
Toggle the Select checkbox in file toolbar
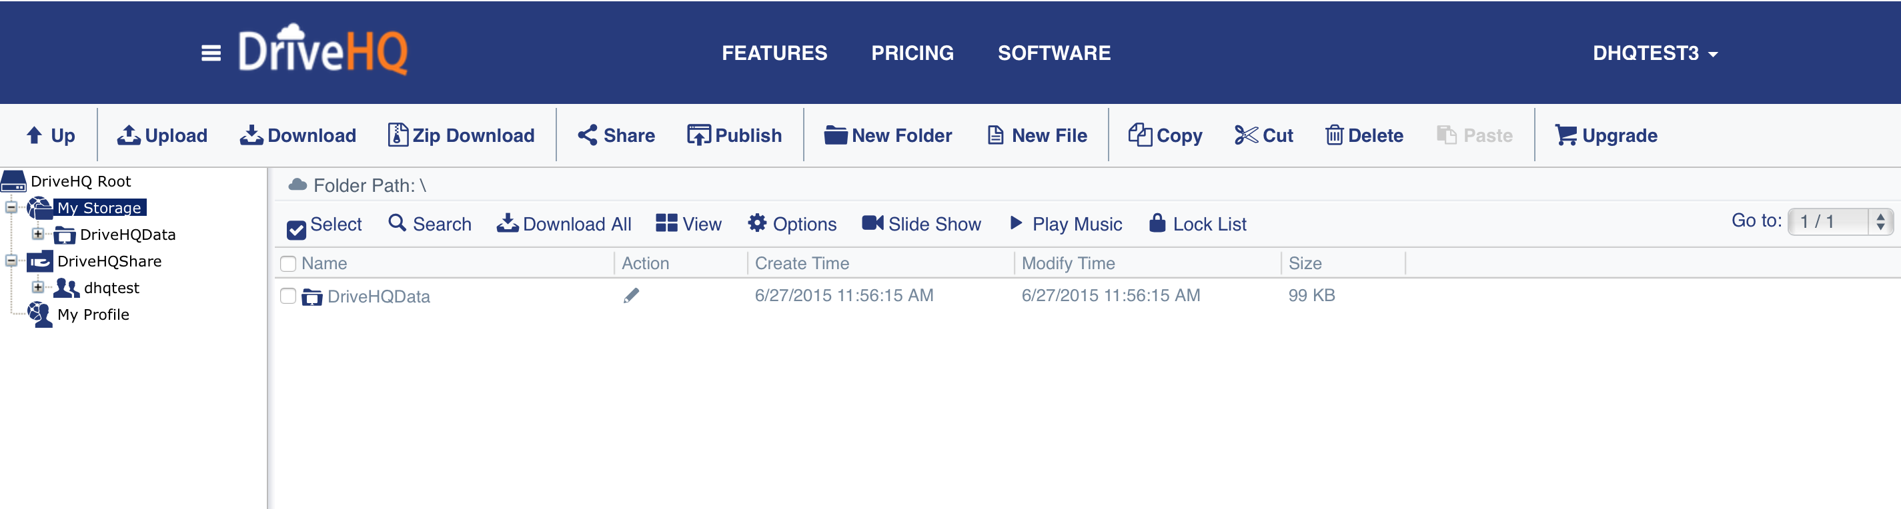pyautogui.click(x=296, y=230)
